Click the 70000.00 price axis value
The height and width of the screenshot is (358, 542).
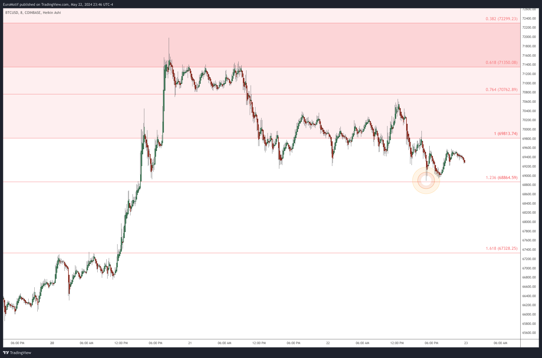click(x=529, y=129)
